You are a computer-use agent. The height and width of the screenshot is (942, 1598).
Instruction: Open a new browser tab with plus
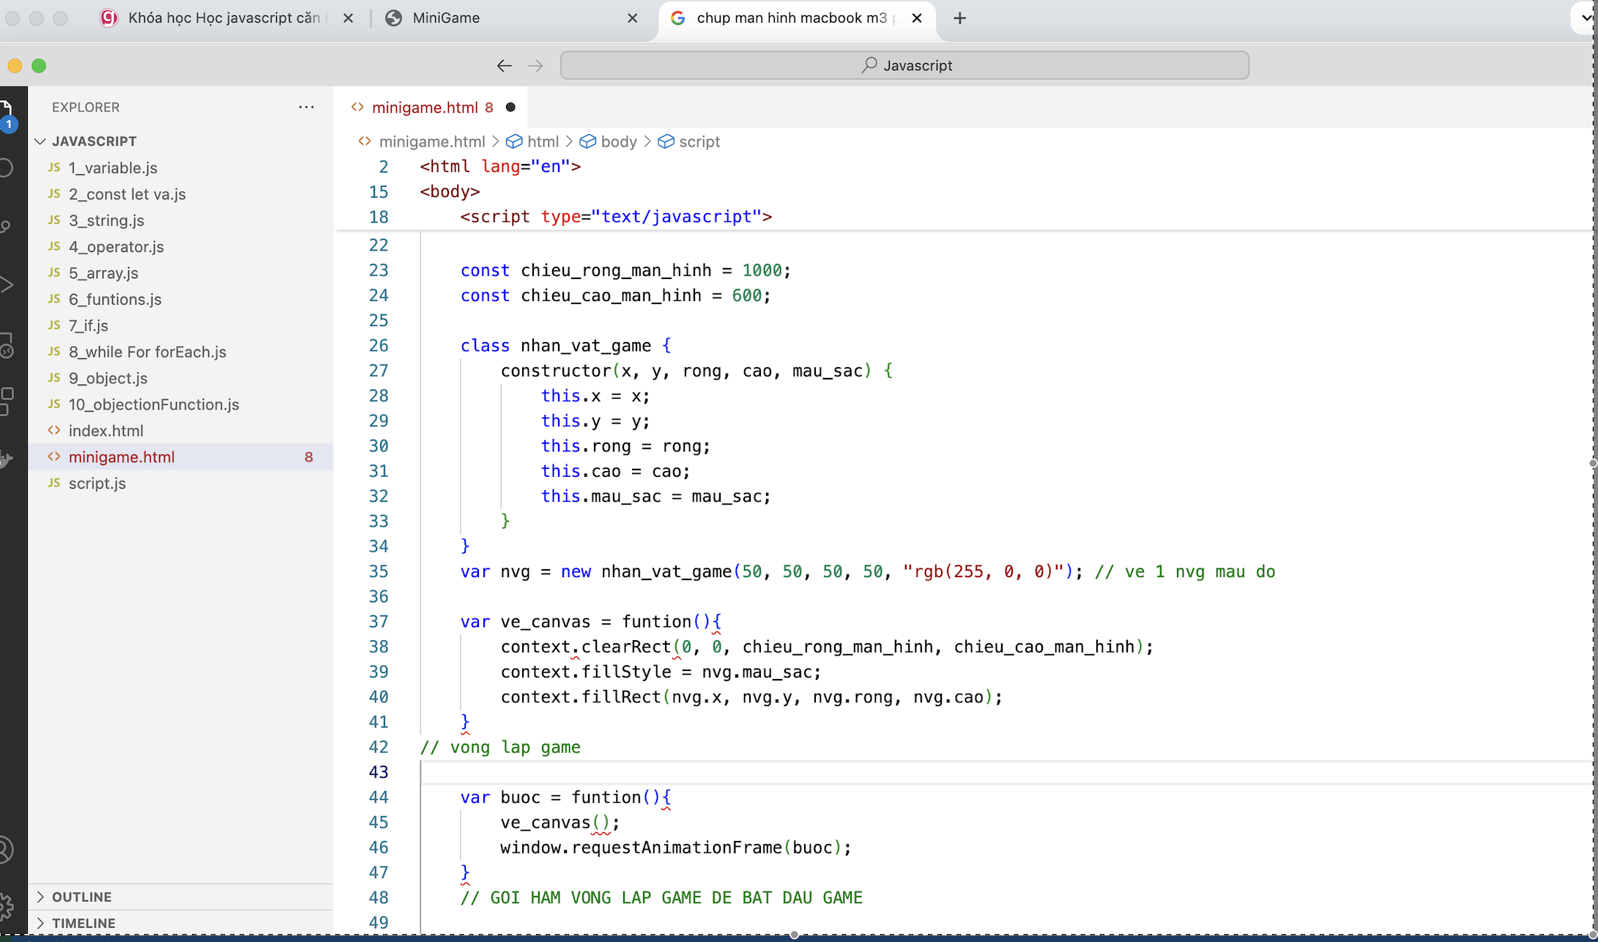[959, 18]
